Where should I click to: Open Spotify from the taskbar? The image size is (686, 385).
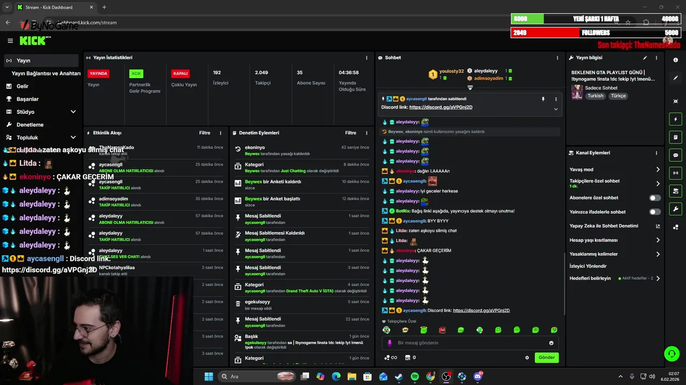tap(414, 376)
